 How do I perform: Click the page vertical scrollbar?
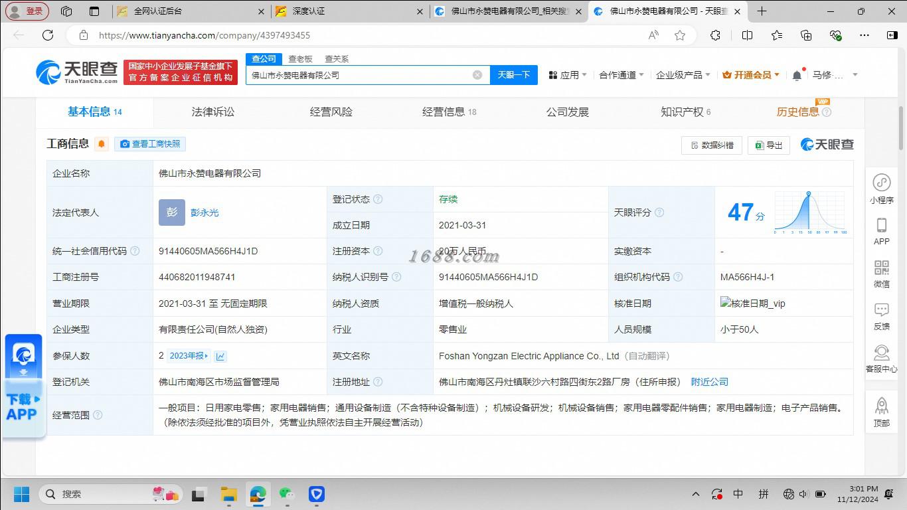coord(901,127)
